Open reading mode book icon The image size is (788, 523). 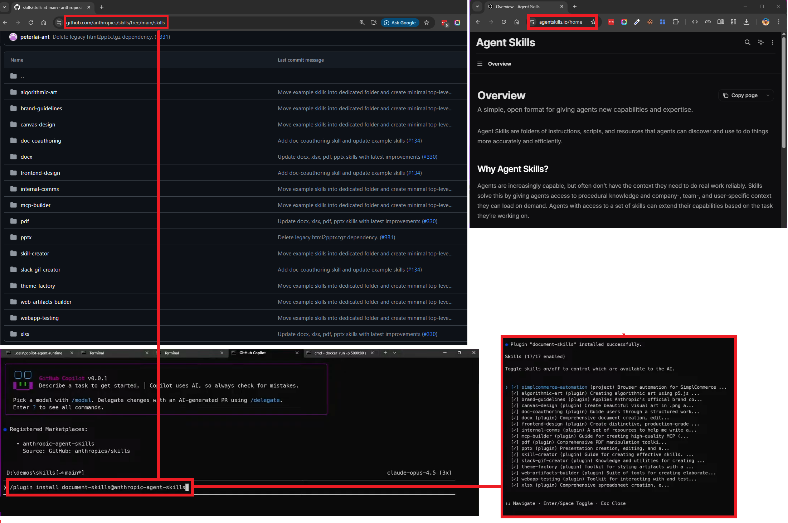720,22
